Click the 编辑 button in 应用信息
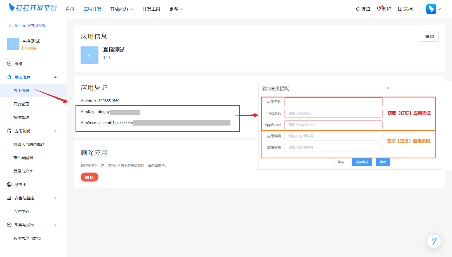 (x=430, y=37)
